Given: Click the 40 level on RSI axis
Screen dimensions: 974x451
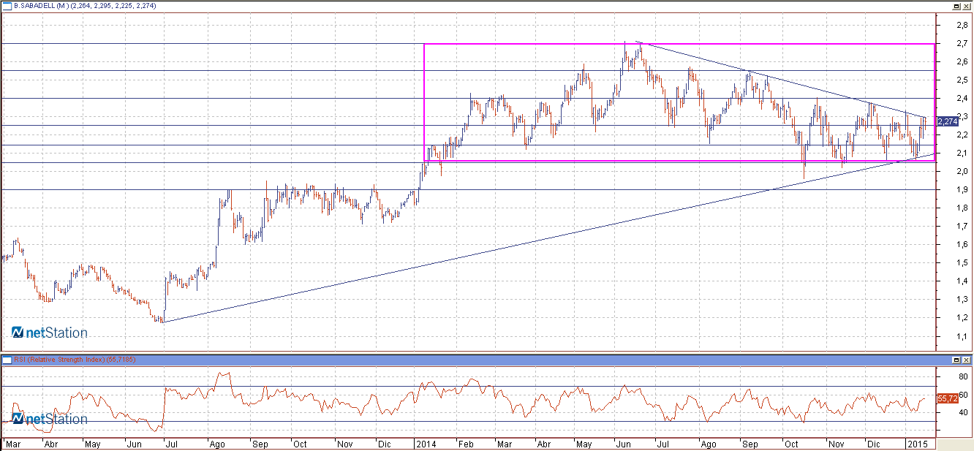Looking at the screenshot, I should coord(962,412).
